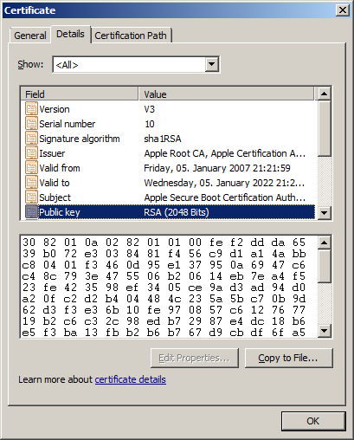
Task: Click the Signature algorithm field icon
Action: coord(31,139)
